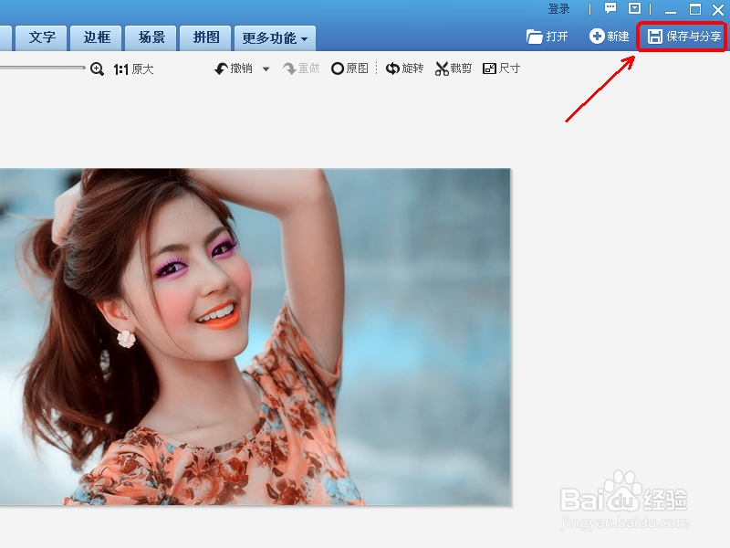Screen dimensions: 730x548
Task: Open the 文字 tab
Action: pyautogui.click(x=41, y=37)
